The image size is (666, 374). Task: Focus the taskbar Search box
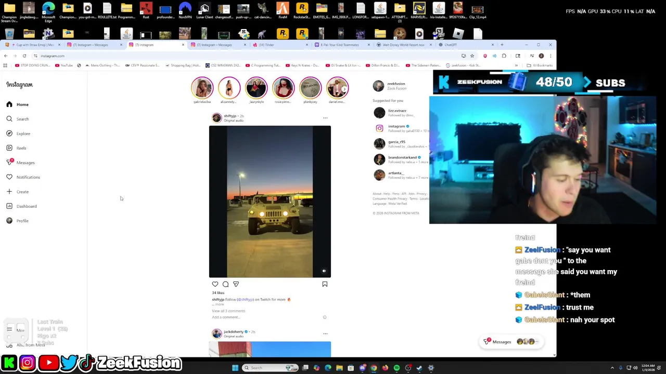click(x=271, y=368)
